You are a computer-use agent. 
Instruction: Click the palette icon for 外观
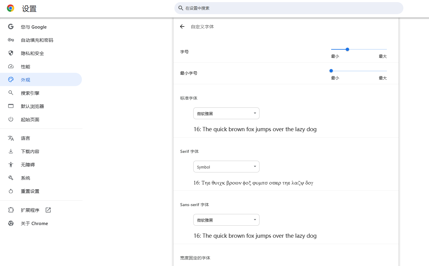[x=11, y=79]
